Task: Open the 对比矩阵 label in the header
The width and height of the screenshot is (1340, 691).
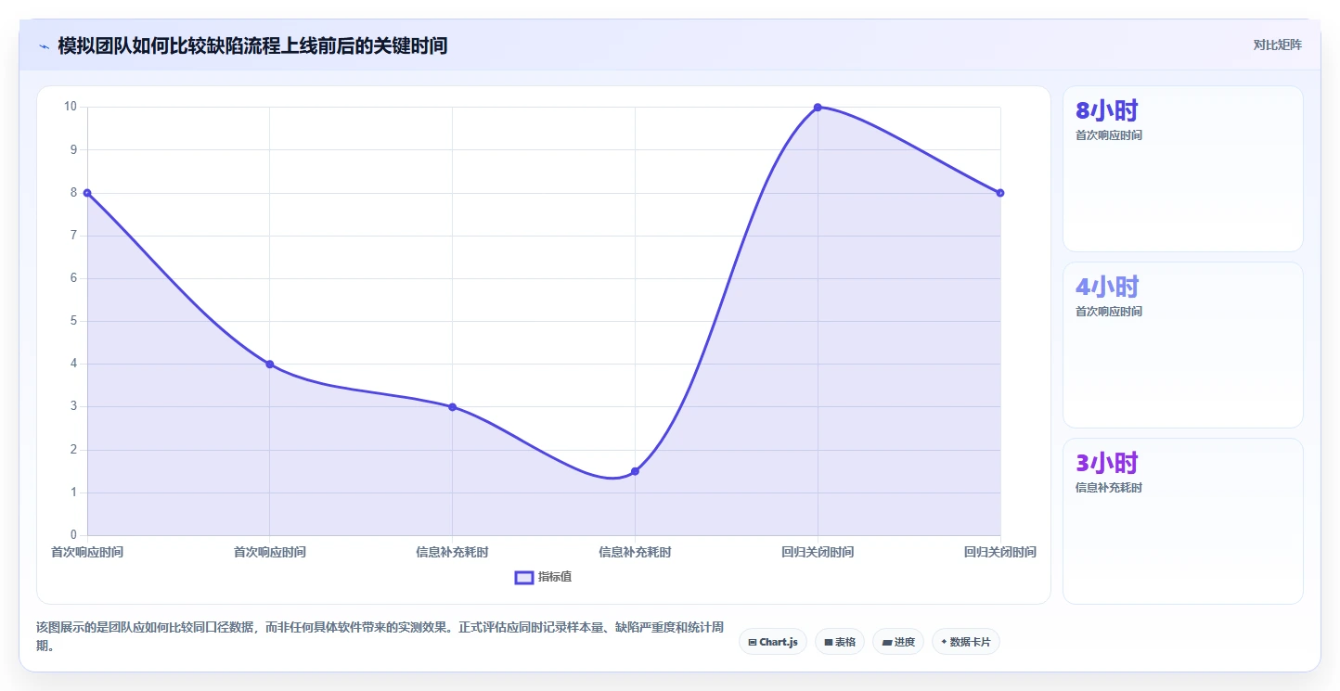Action: (1278, 45)
